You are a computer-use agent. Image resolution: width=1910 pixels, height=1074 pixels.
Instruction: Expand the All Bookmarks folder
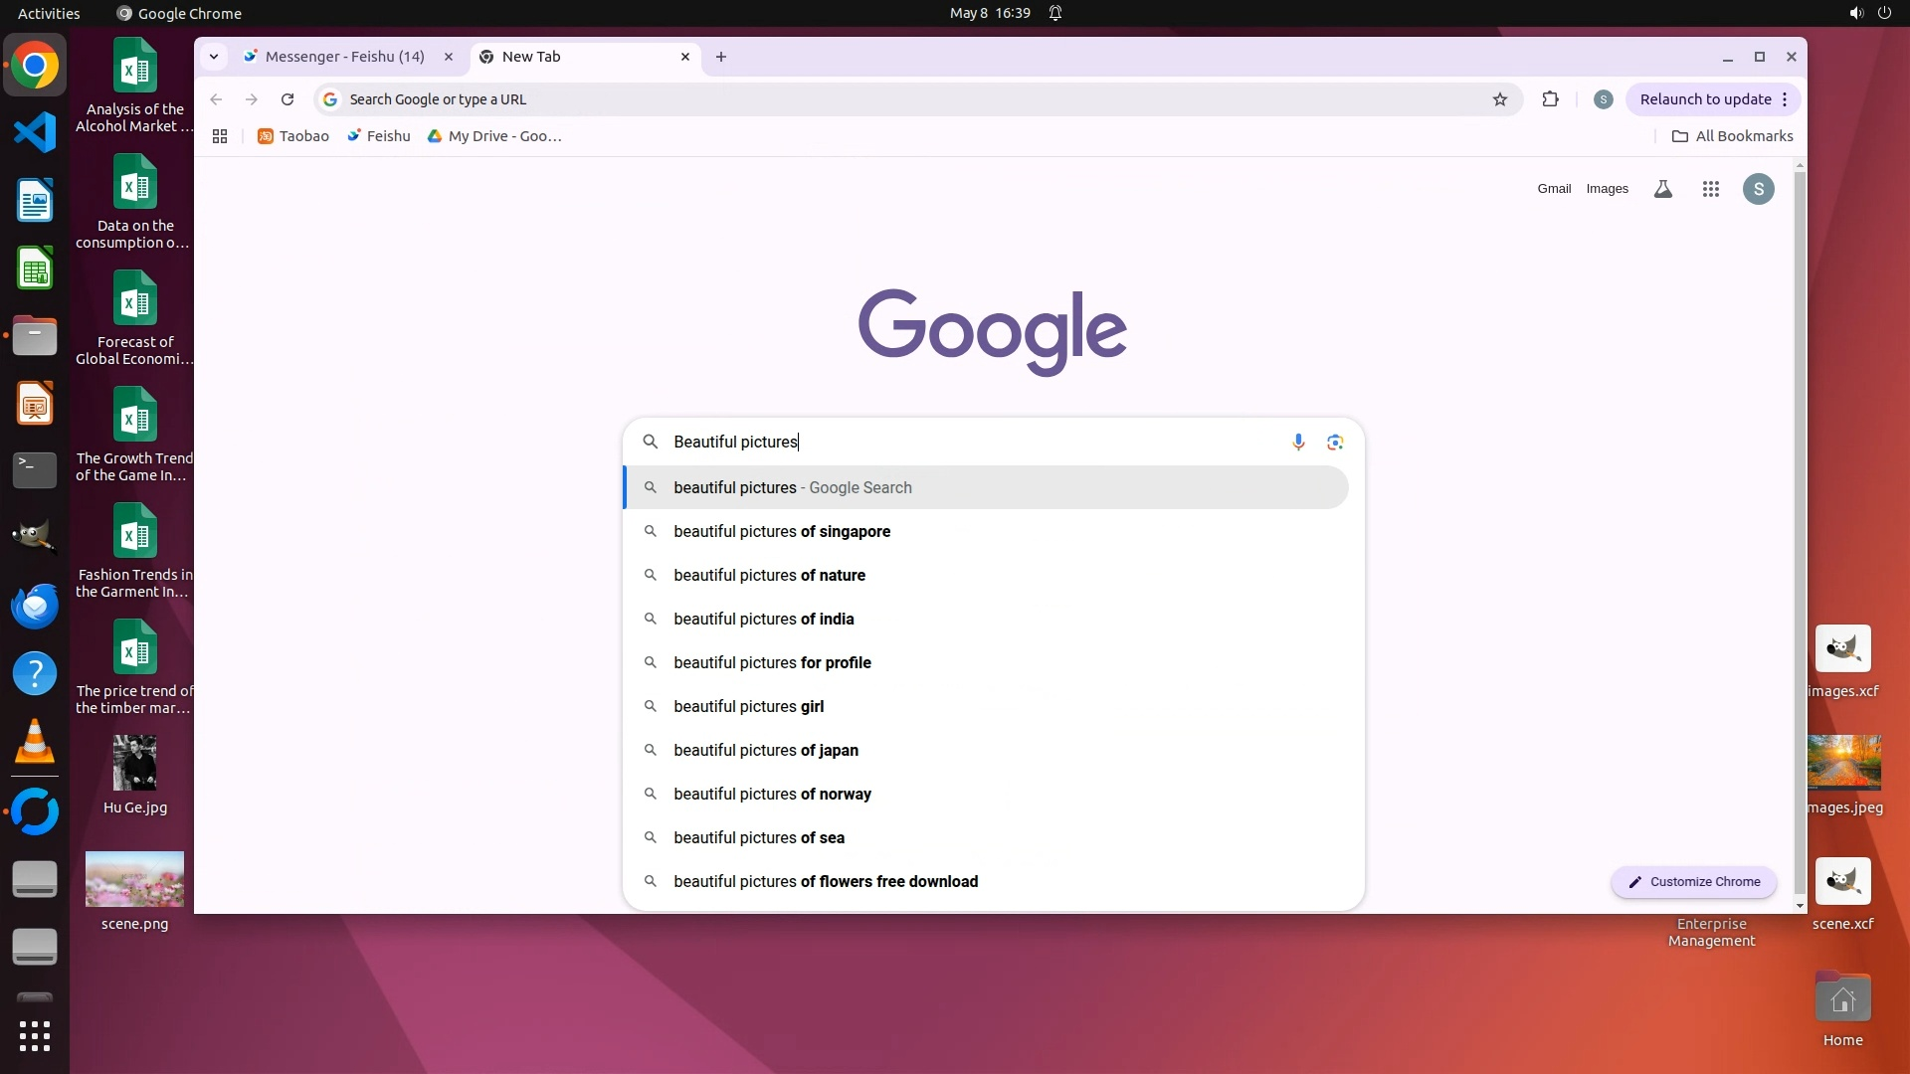pyautogui.click(x=1733, y=136)
